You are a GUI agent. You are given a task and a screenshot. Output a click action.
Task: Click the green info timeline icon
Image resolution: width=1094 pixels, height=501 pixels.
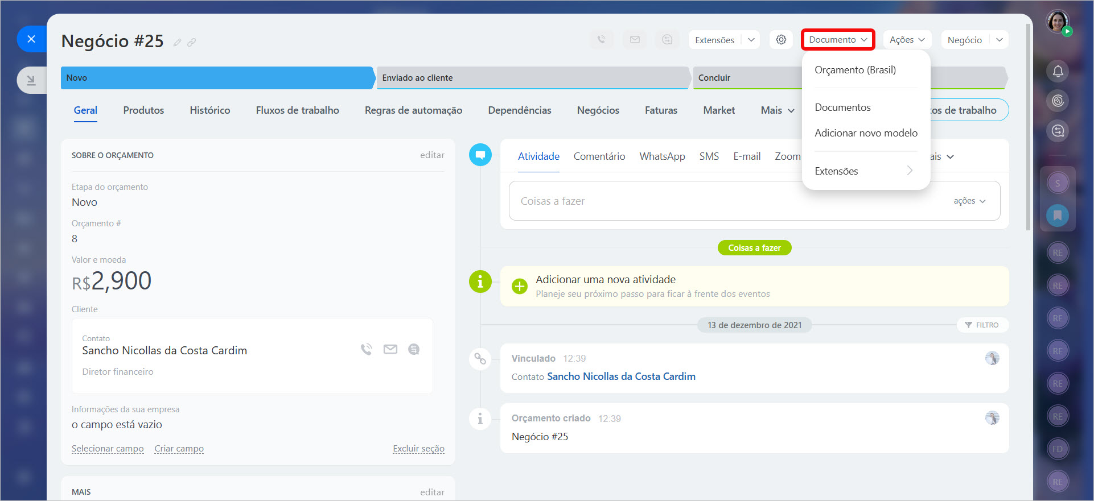point(480,281)
